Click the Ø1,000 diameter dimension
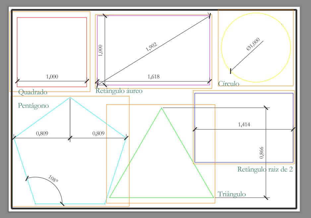 pyautogui.click(x=253, y=44)
